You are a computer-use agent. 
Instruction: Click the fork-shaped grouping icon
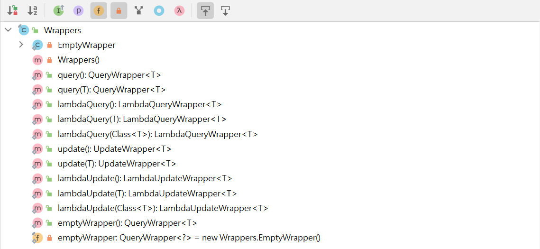coord(139,11)
